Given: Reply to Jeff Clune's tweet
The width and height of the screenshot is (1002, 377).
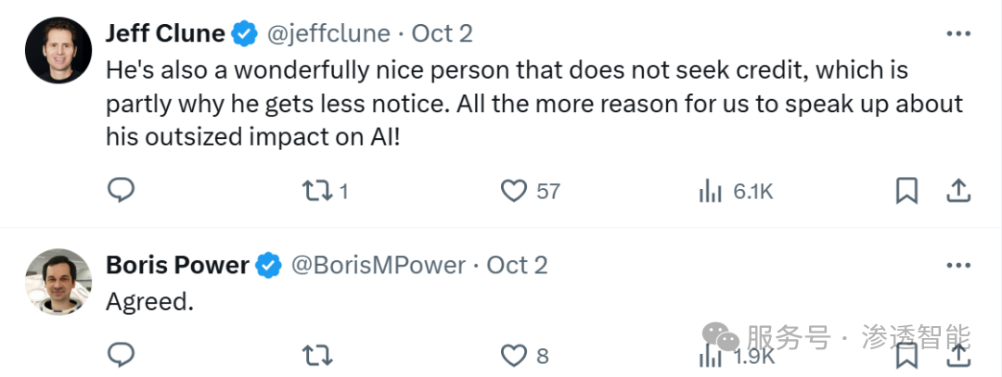Looking at the screenshot, I should pos(122,191).
